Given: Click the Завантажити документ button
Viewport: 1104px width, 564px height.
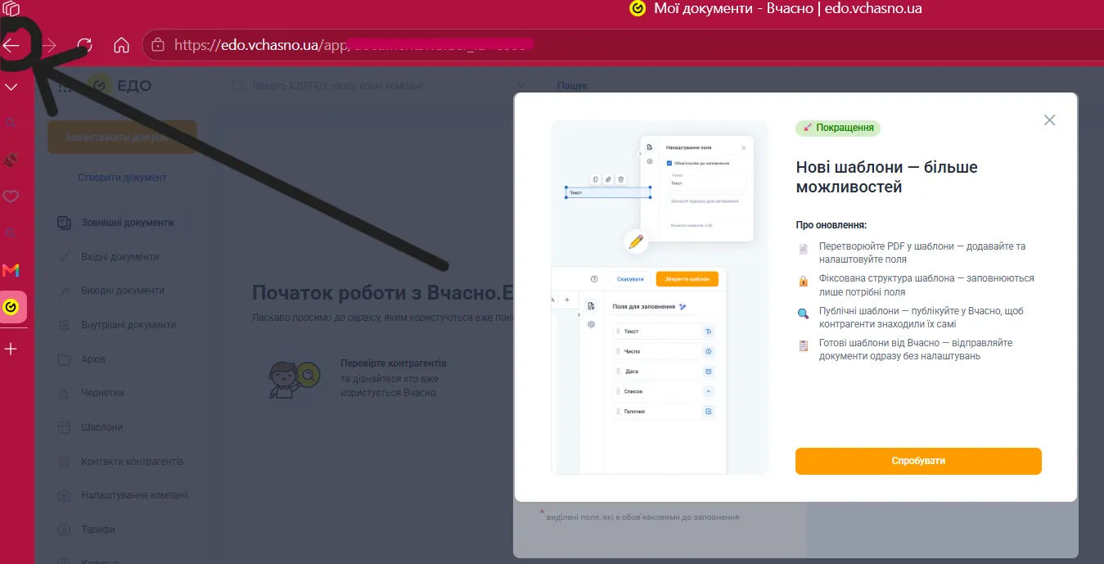Looking at the screenshot, I should click(x=122, y=138).
